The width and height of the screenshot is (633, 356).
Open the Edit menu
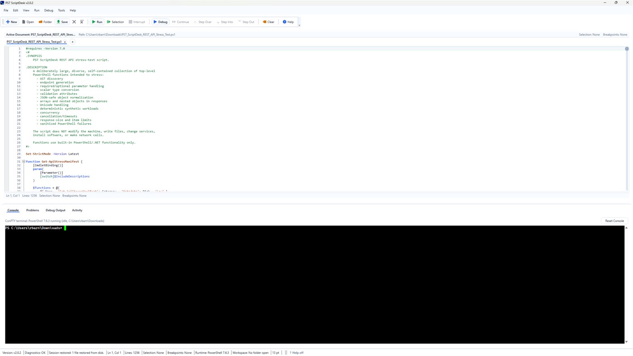(15, 10)
